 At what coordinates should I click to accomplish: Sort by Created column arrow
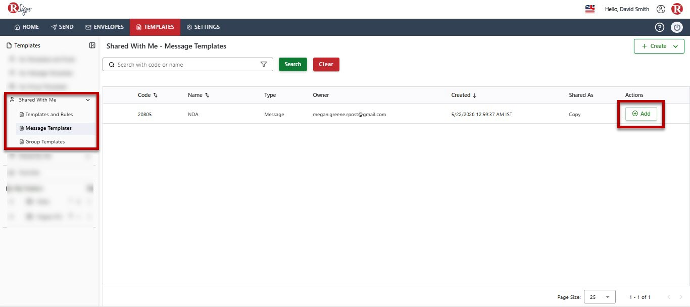coord(474,95)
